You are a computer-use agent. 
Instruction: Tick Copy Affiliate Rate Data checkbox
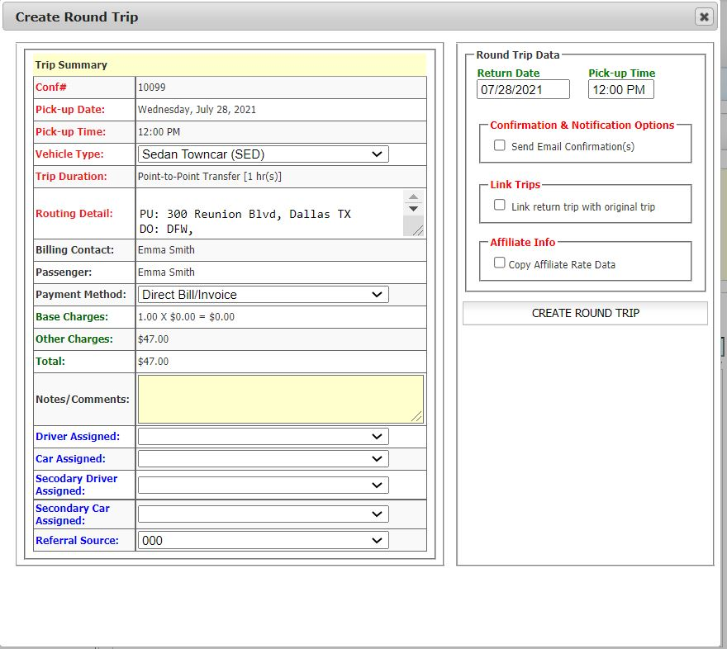(499, 263)
